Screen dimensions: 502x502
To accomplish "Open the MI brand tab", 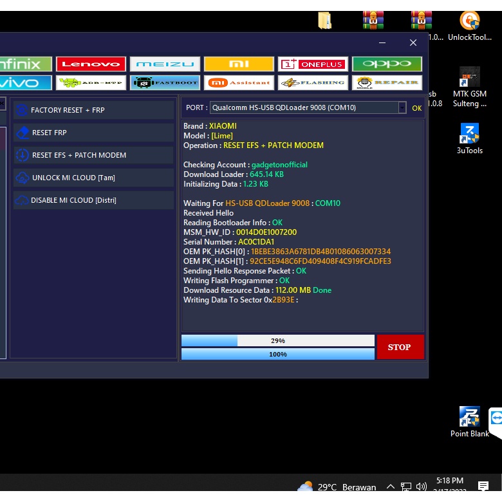I will tap(239, 64).
